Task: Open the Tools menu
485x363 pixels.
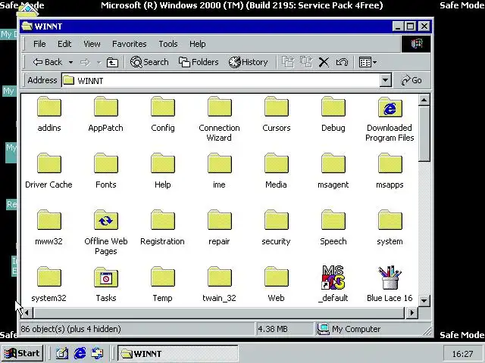Action: click(168, 44)
